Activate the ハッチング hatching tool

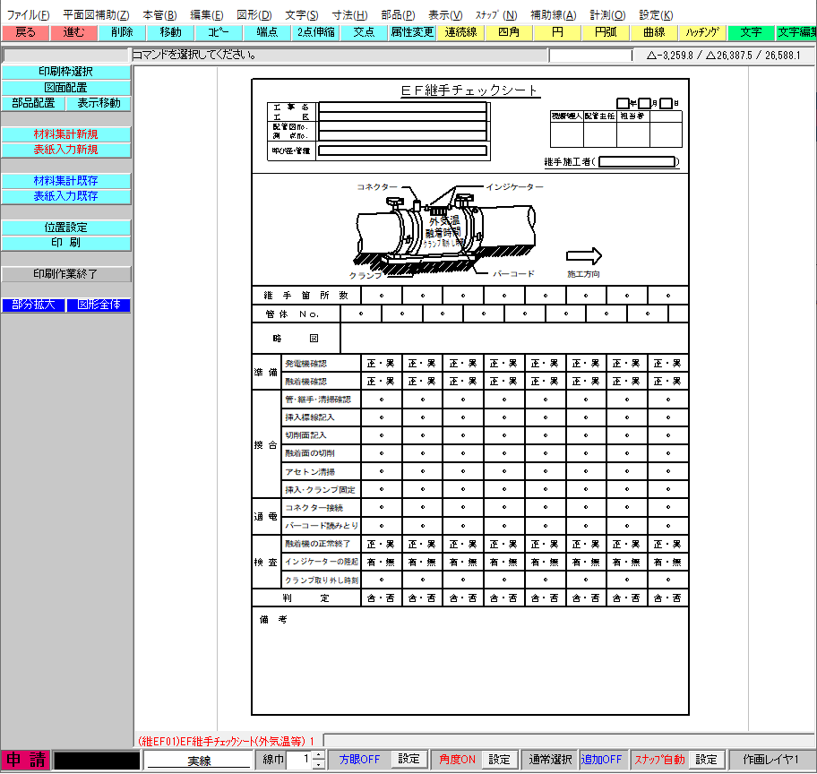coord(702,32)
